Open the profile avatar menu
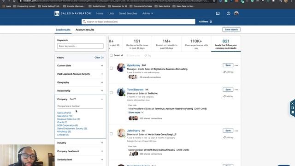The image size is (295, 166). [x=236, y=13]
